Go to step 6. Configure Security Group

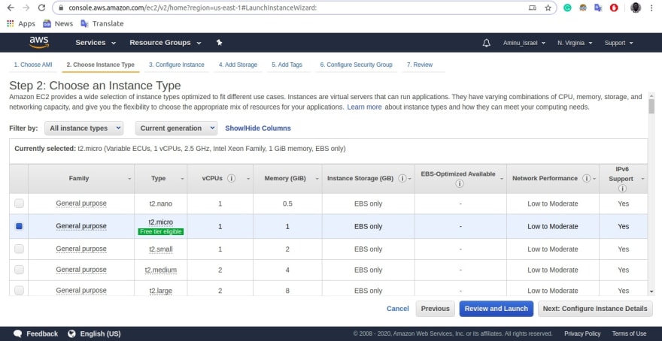(x=356, y=65)
